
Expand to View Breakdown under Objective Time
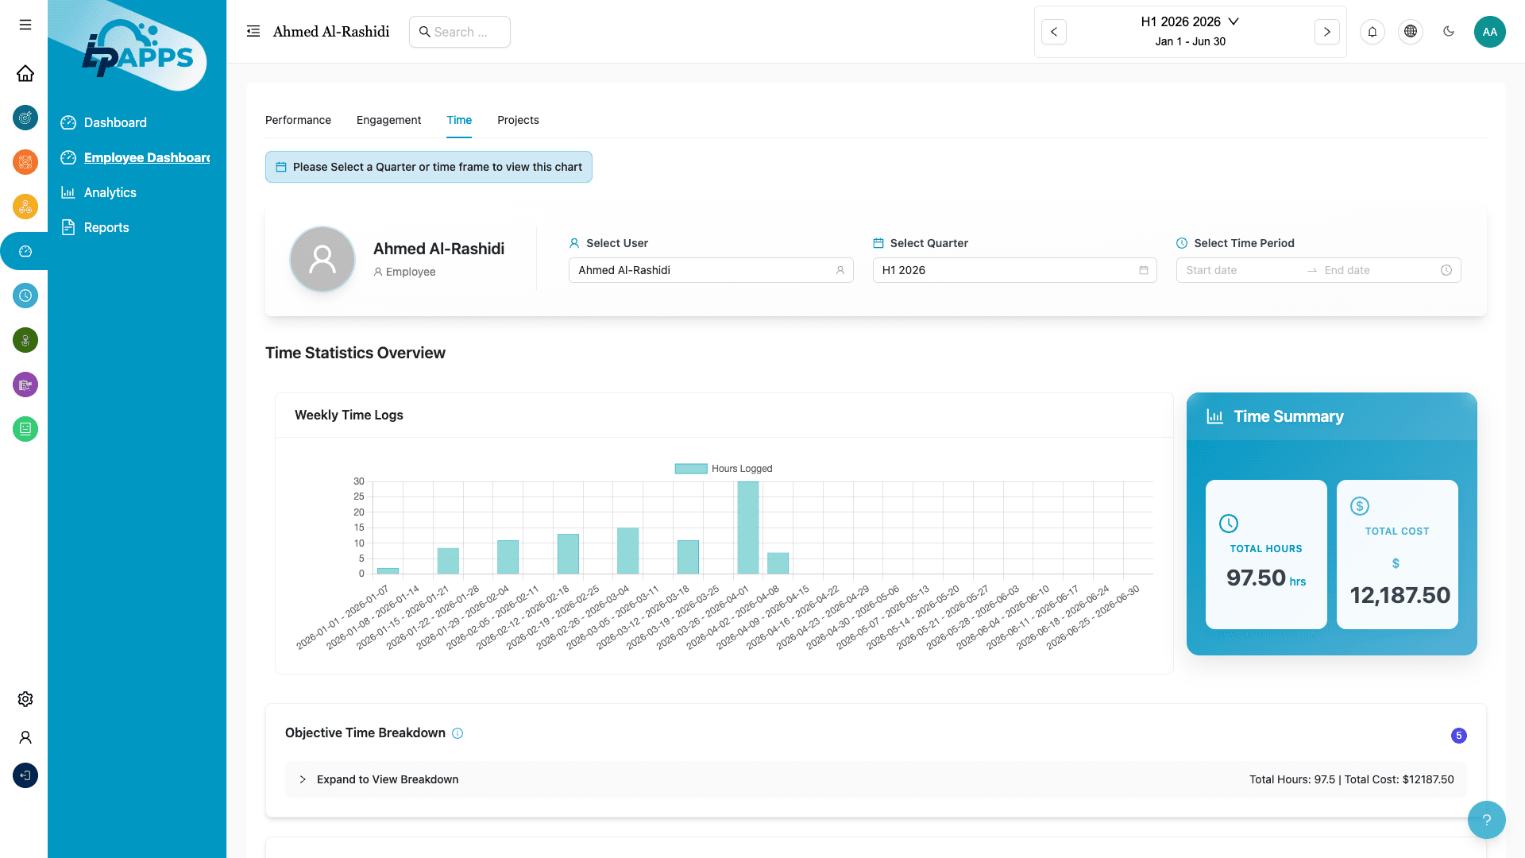point(387,779)
